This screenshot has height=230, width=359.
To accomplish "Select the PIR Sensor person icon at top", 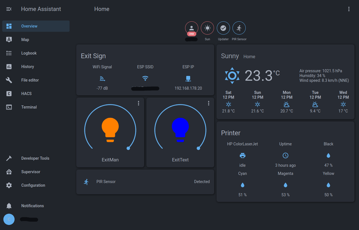I will (x=239, y=28).
